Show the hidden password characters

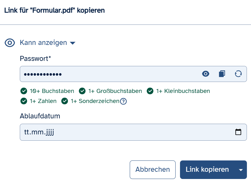(205, 74)
